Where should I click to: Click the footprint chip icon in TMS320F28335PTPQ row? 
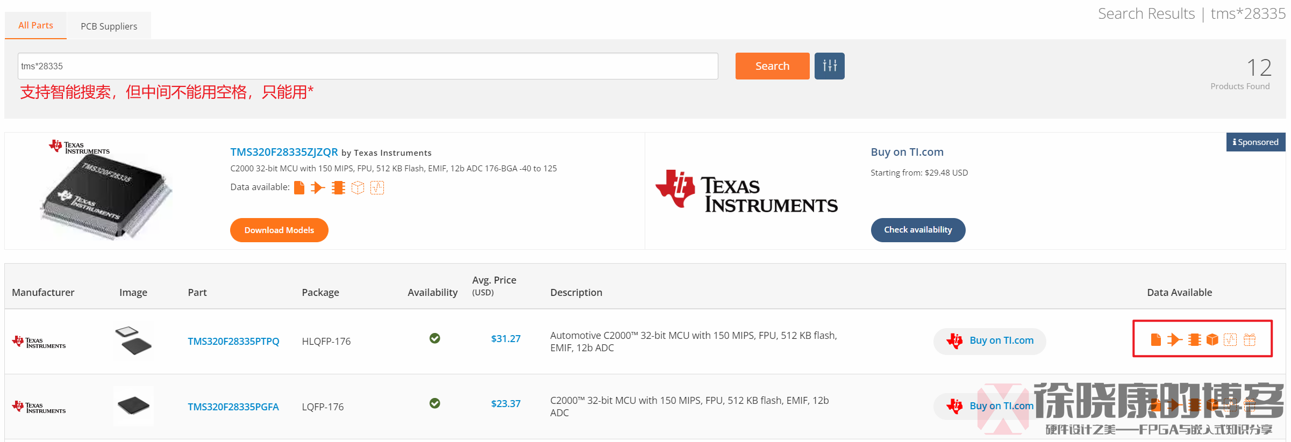[x=1194, y=339]
